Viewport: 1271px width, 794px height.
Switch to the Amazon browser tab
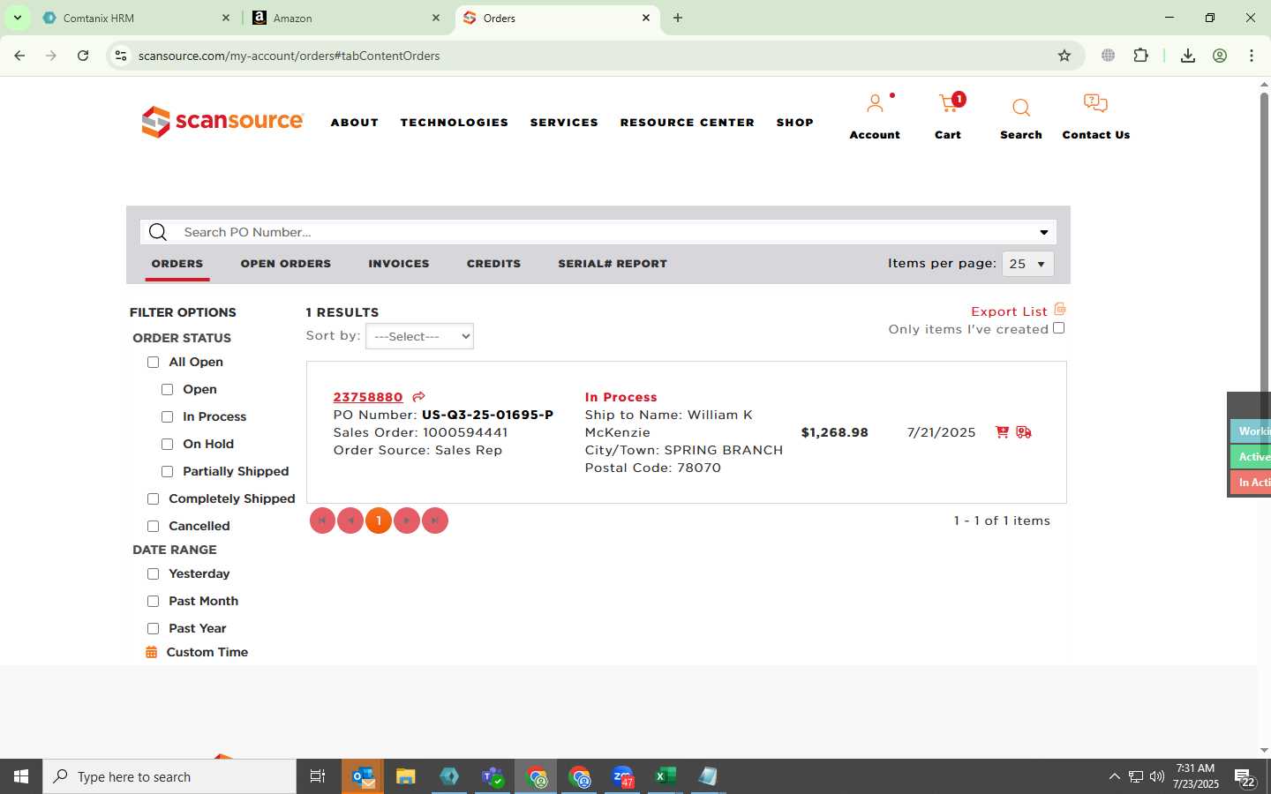(x=347, y=18)
